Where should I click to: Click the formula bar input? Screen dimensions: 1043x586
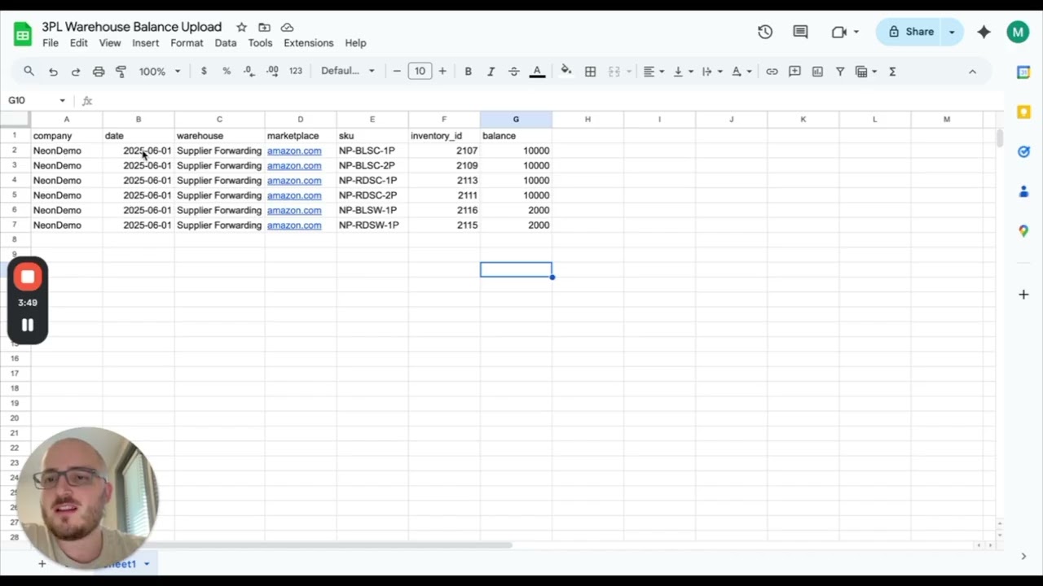tap(546, 100)
